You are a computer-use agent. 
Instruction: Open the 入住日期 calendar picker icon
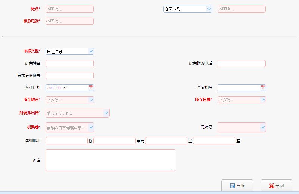(91, 88)
